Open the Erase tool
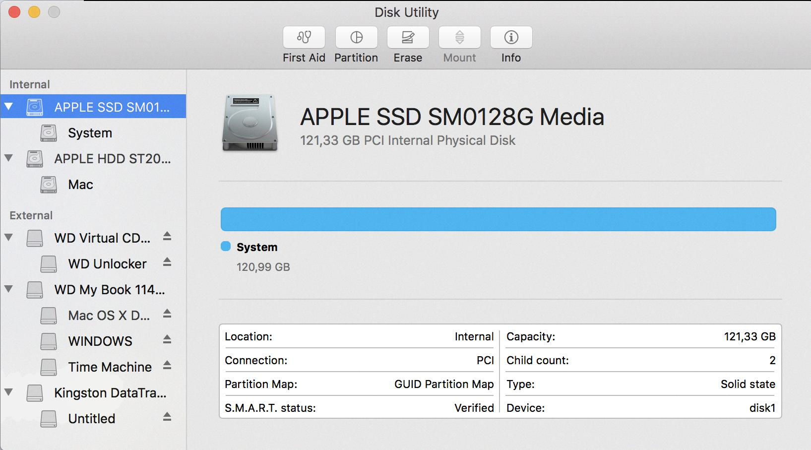Viewport: 811px width, 450px height. coord(408,37)
